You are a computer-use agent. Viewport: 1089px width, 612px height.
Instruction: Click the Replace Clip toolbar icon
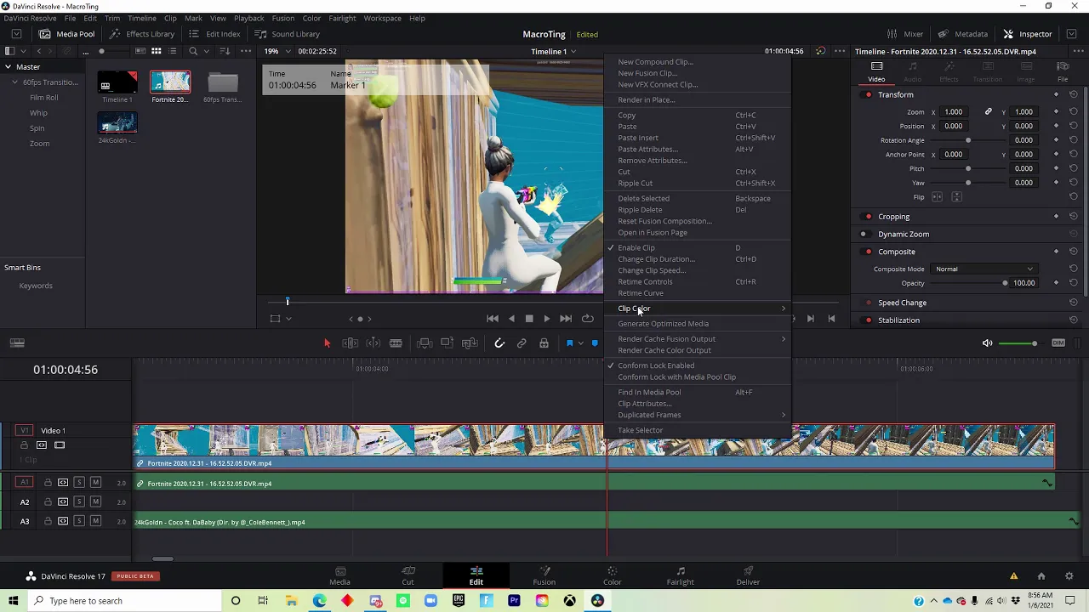(470, 343)
